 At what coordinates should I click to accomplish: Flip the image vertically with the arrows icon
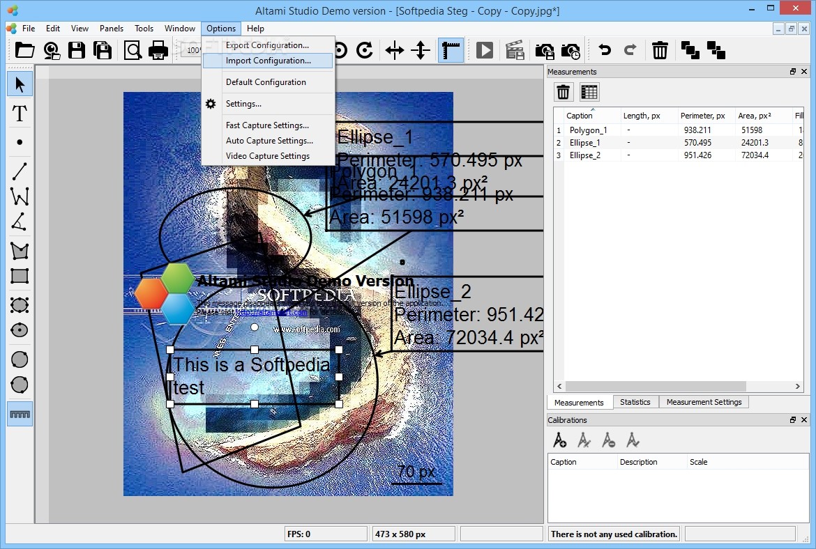[x=421, y=50]
